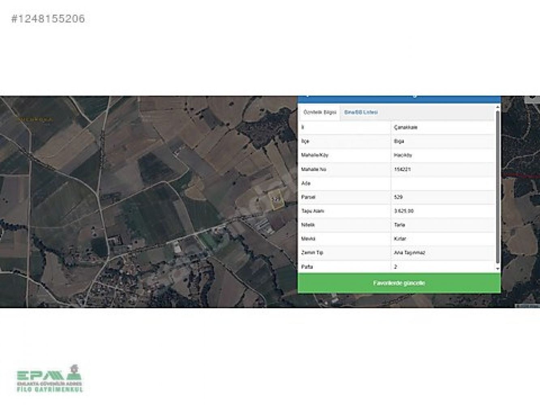Click the info panel's vertical scrollbar thumb
Viewport: 540px width, 405px height.
[497, 186]
